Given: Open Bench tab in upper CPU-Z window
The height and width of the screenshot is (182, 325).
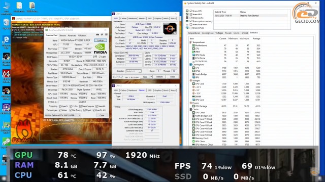Looking at the screenshot, I should coord(166,19).
